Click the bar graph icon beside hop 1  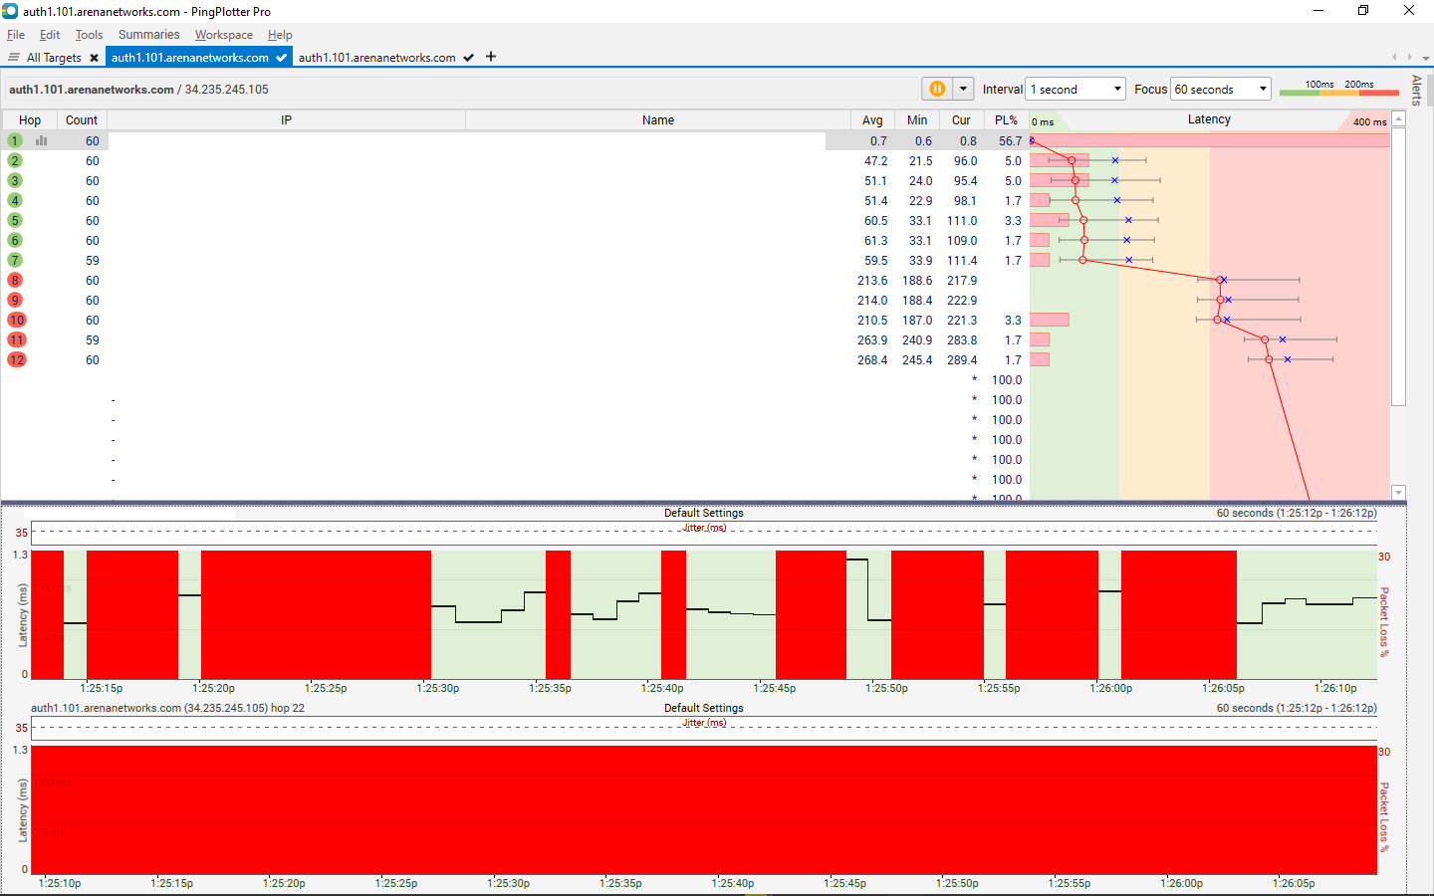42,141
